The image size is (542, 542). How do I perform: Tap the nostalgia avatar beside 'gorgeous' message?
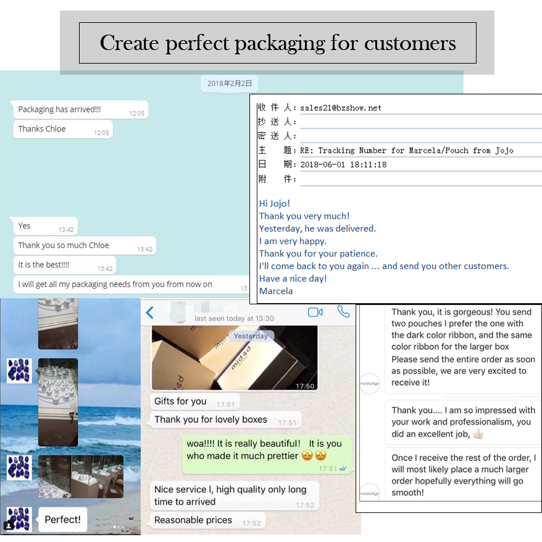tap(370, 383)
